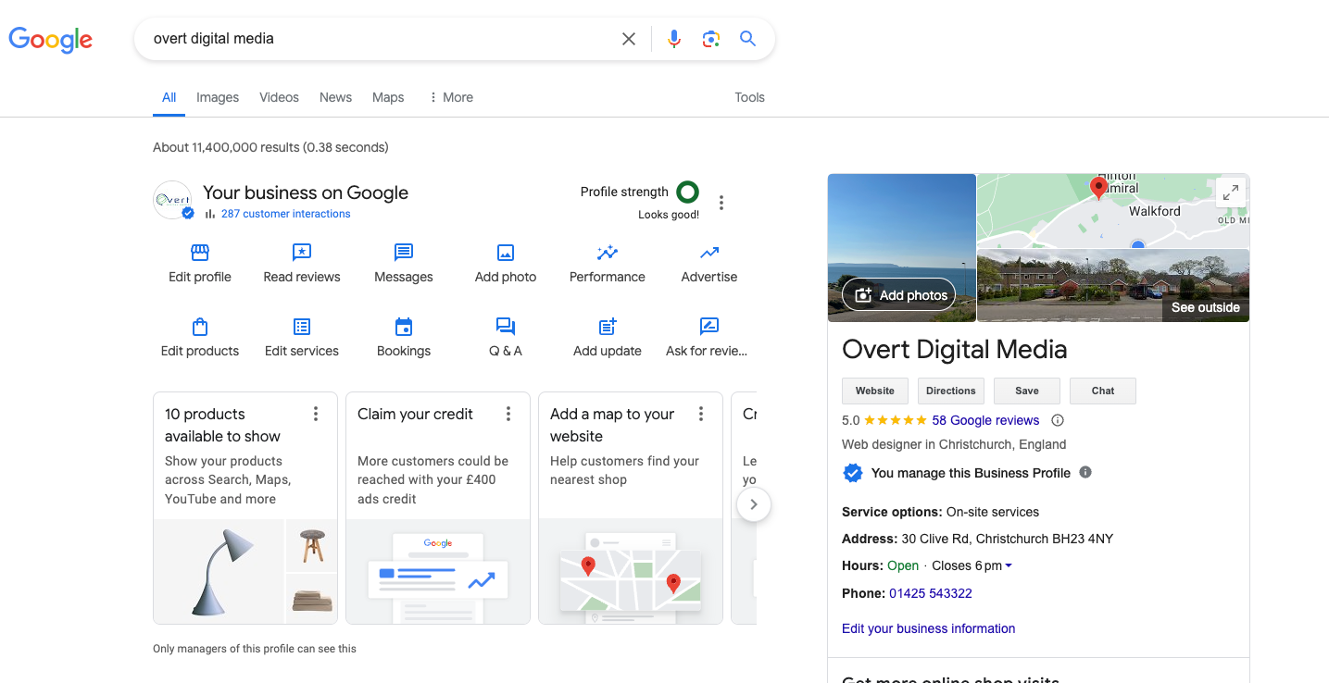1329x683 pixels.
Task: Open Read reviews shortcut
Action: (302, 263)
